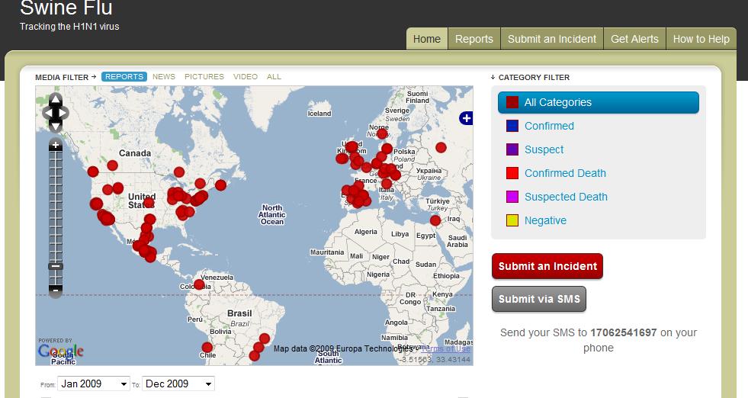The width and height of the screenshot is (748, 398).
Task: Collapse the Category Filter arrow
Action: click(493, 77)
